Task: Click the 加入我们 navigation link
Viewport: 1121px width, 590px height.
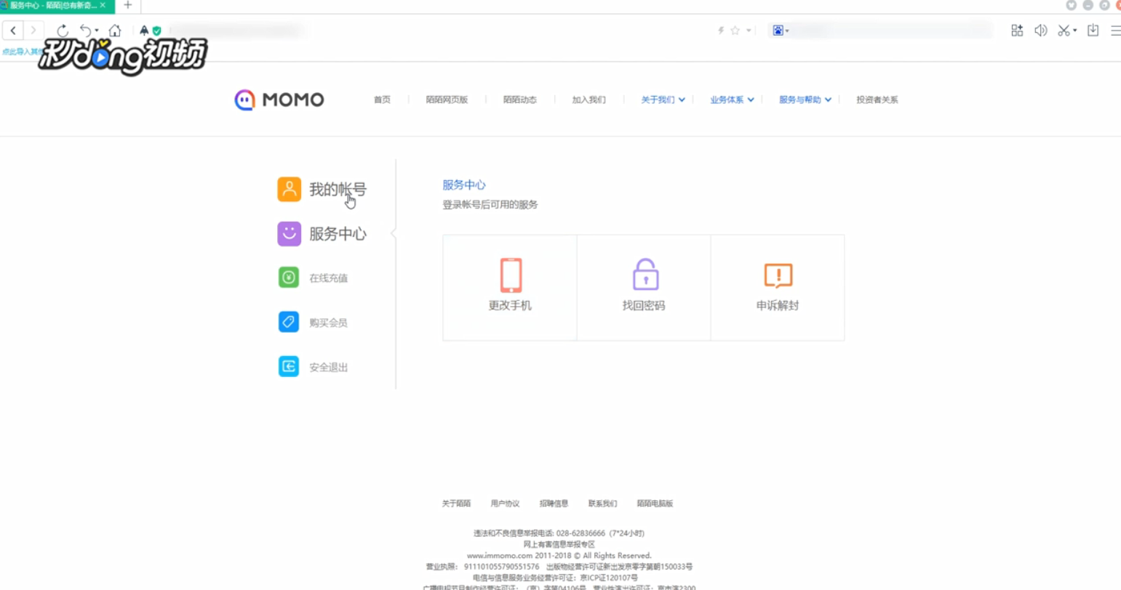Action: coord(588,100)
